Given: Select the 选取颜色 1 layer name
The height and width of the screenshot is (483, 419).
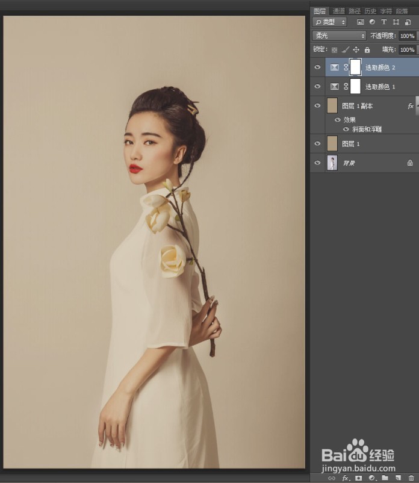Looking at the screenshot, I should tap(380, 87).
